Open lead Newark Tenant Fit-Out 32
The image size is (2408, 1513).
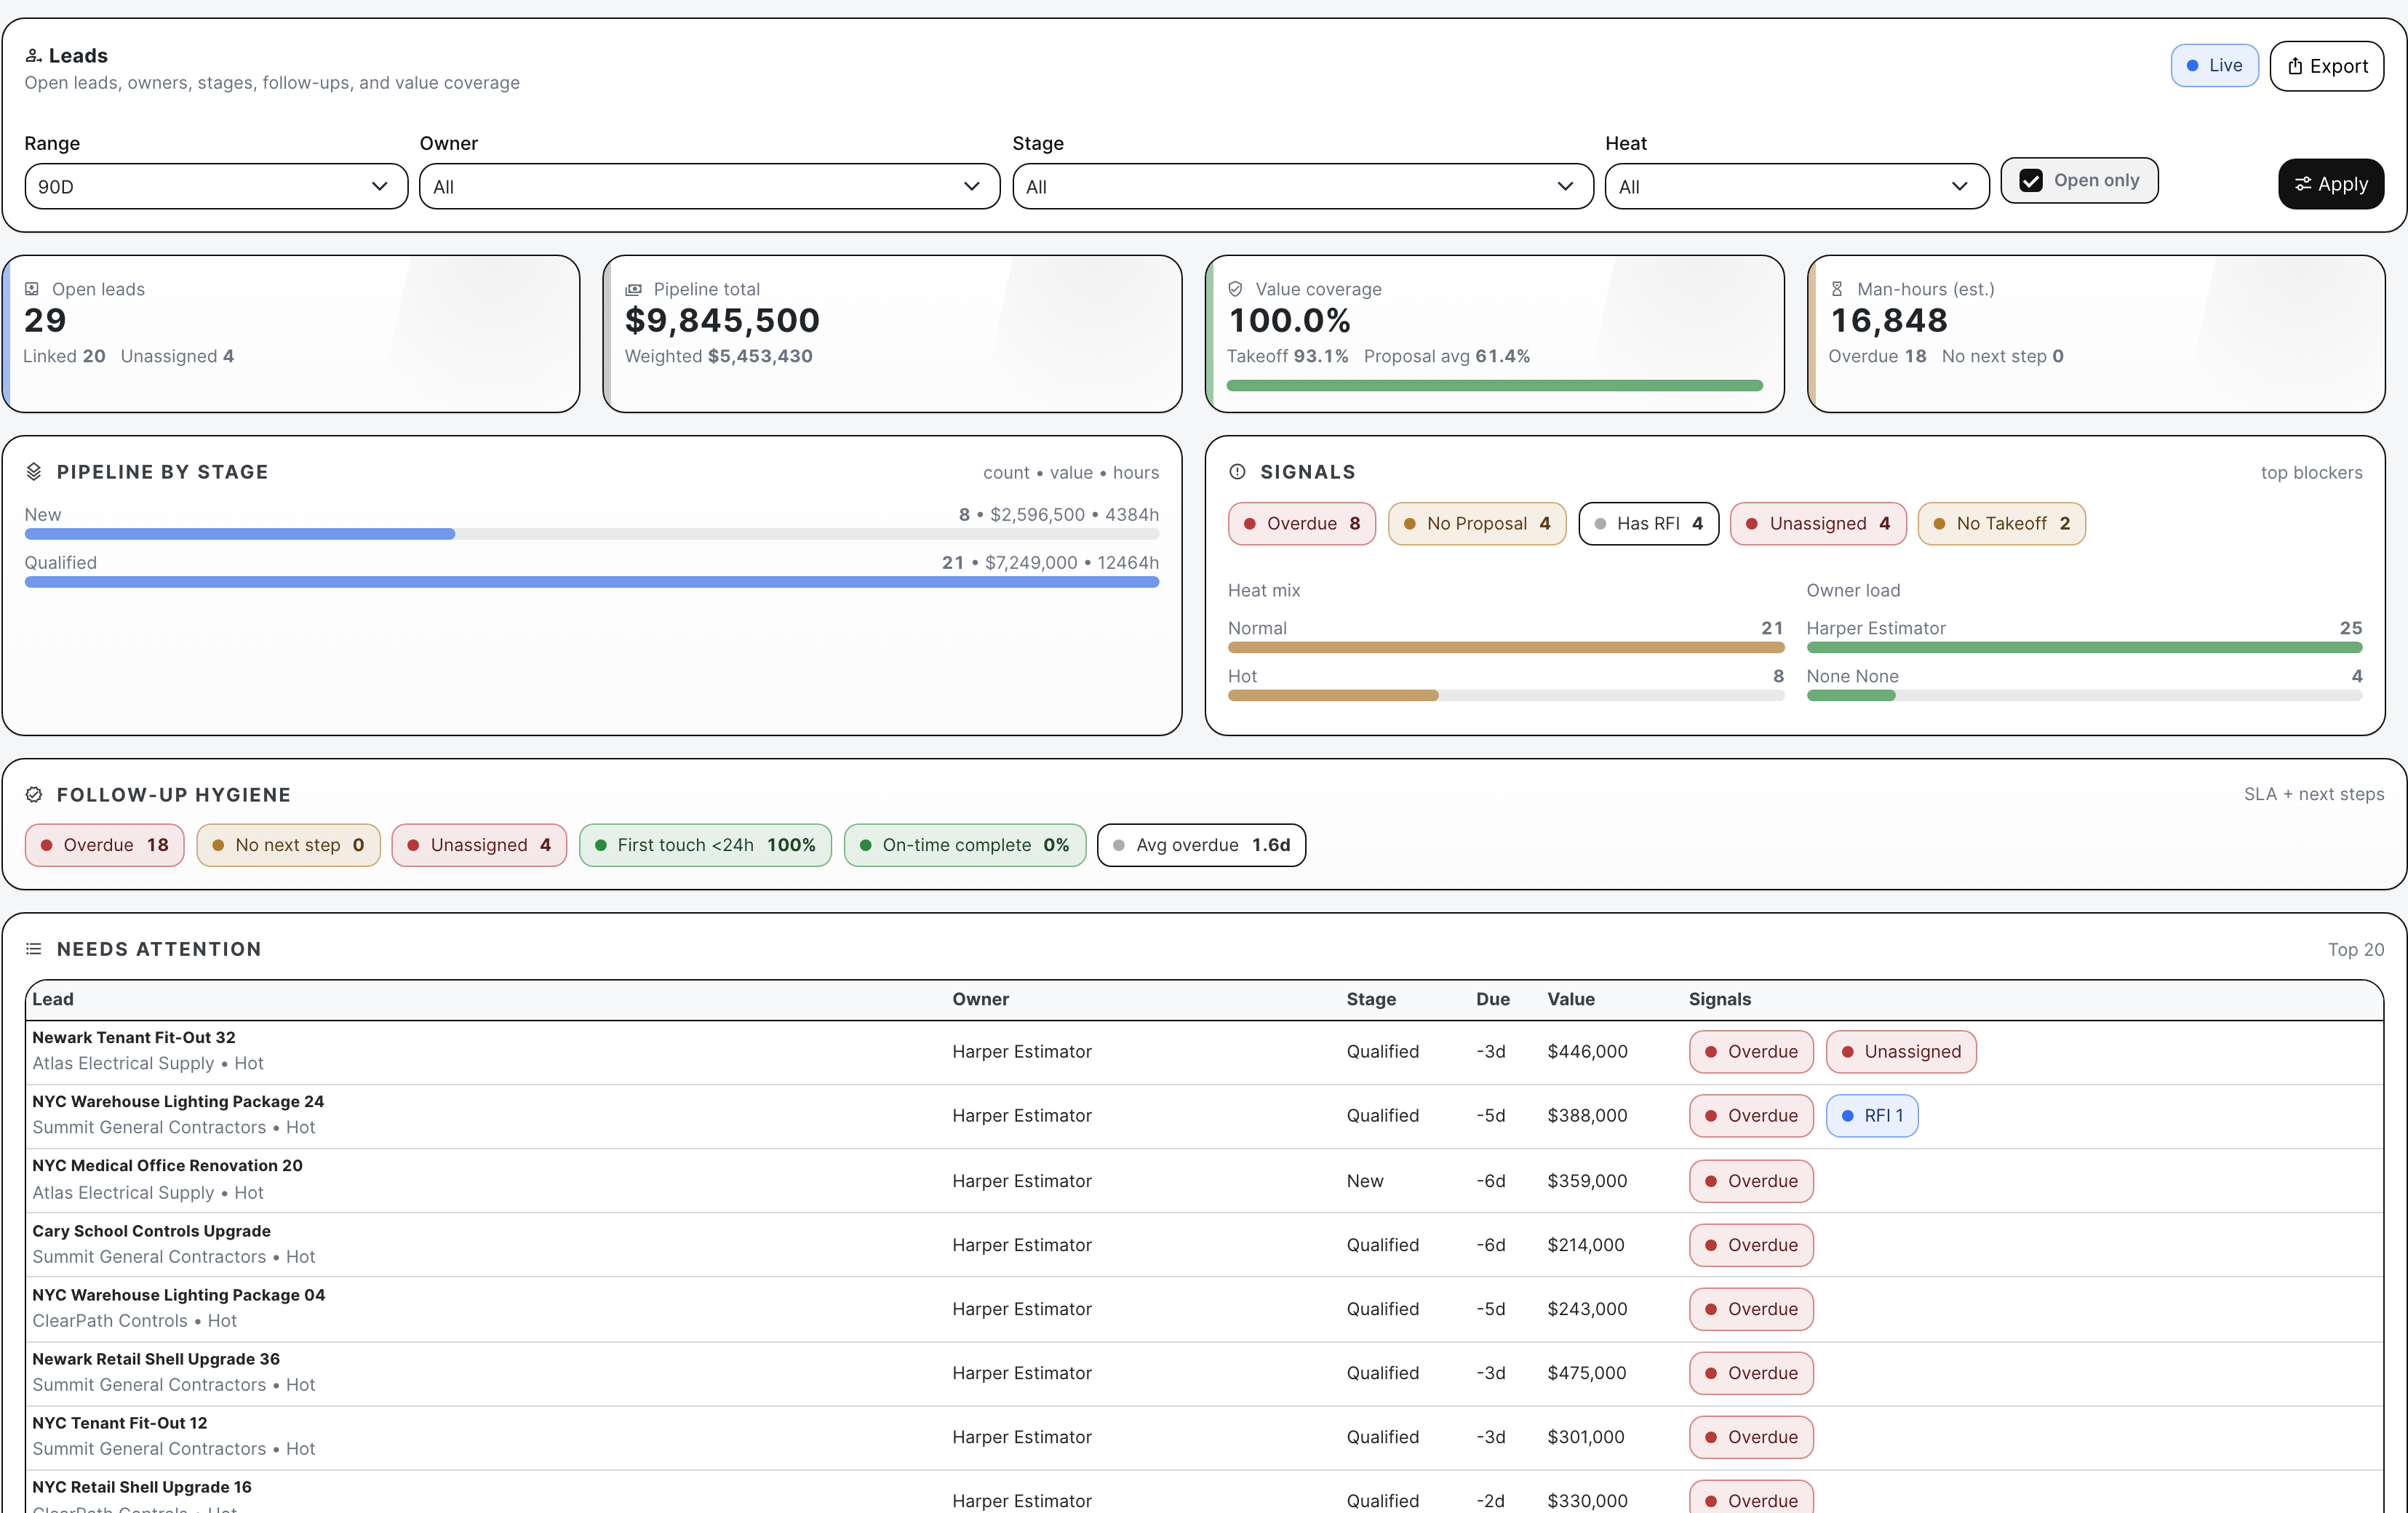(x=134, y=1039)
